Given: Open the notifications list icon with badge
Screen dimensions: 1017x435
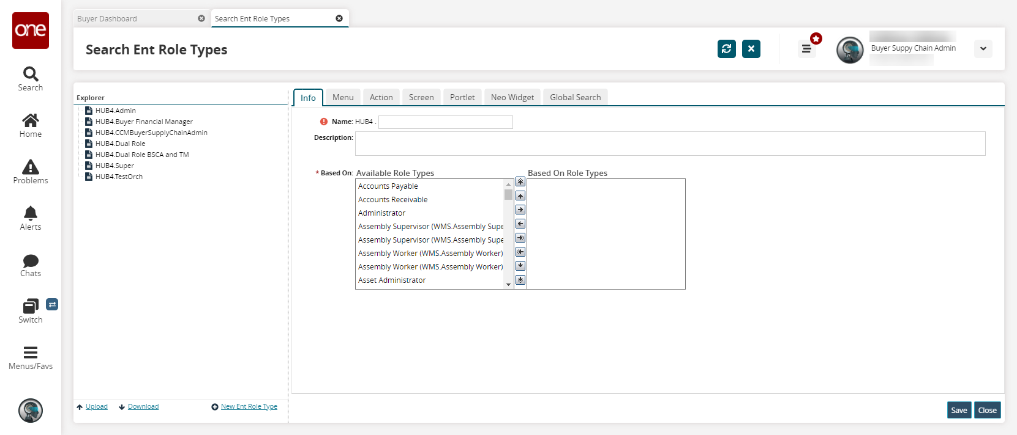Looking at the screenshot, I should pos(806,49).
